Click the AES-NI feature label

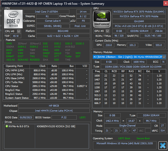[x=10, y=60]
